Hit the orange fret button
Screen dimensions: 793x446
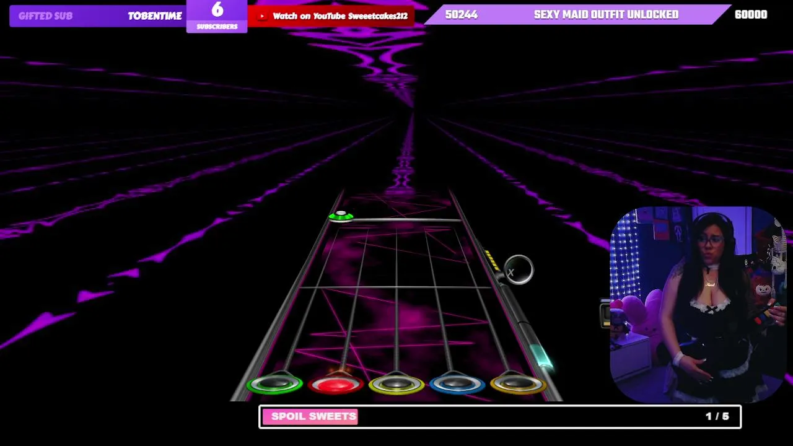(518, 385)
